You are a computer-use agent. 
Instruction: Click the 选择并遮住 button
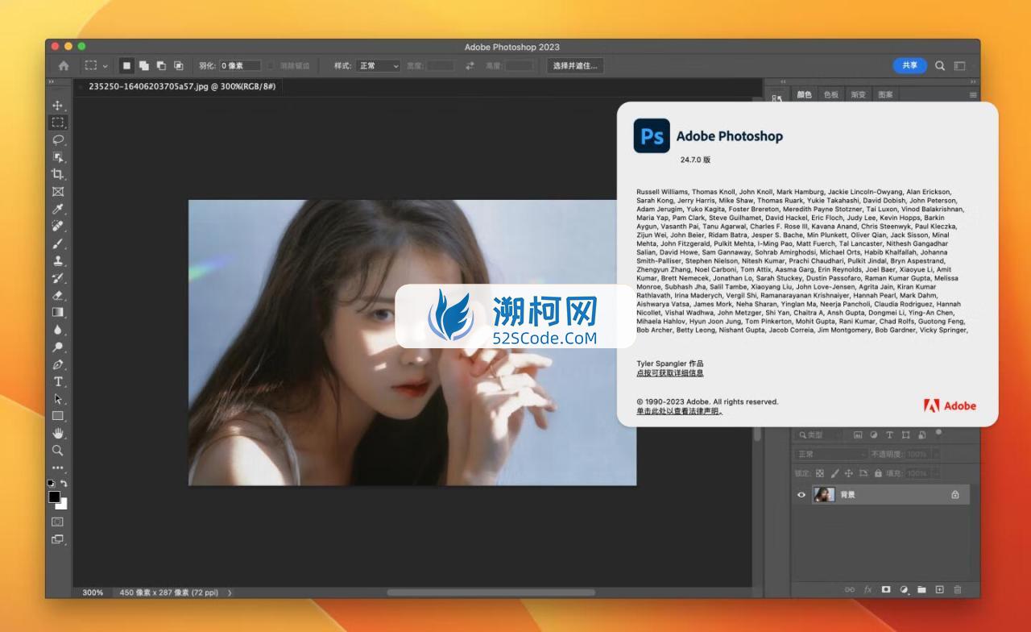click(x=575, y=65)
